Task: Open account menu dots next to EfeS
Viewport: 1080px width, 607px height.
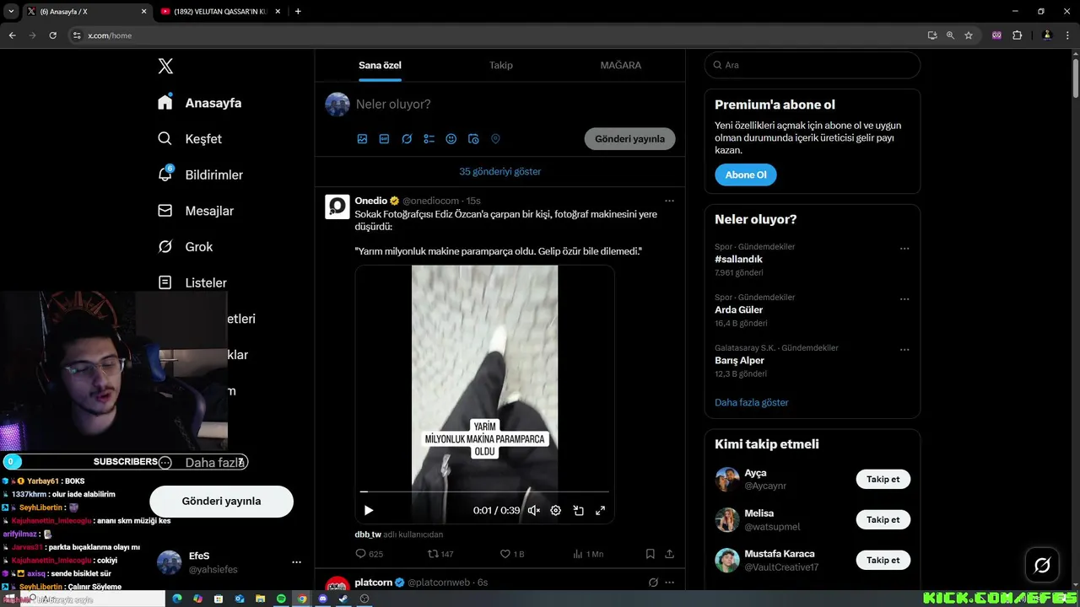Action: click(296, 561)
